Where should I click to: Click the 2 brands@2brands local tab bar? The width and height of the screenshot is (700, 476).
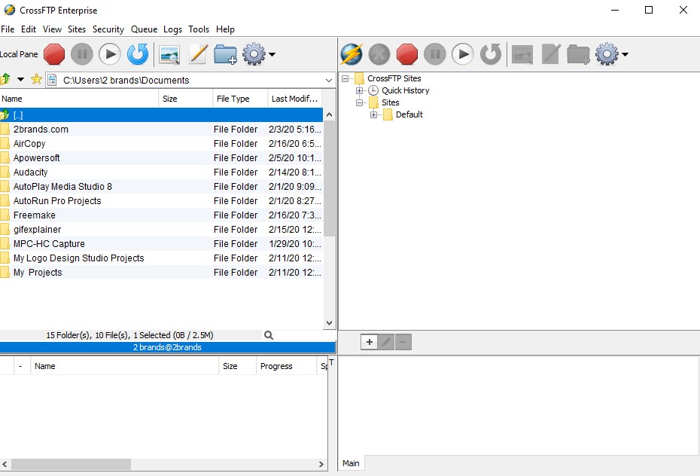tap(167, 347)
